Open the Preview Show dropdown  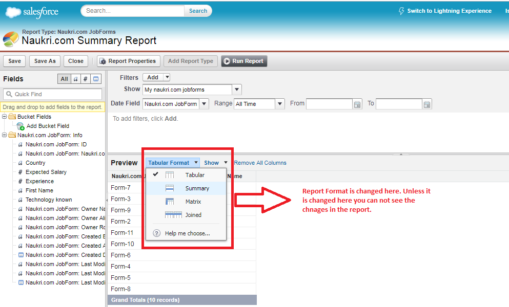click(x=216, y=163)
